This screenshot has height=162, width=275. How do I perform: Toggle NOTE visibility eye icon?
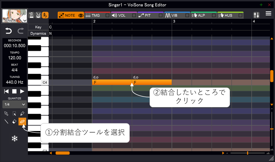(81, 16)
